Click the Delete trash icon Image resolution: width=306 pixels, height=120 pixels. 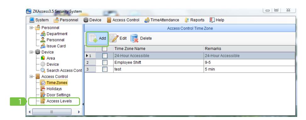pos(134,38)
